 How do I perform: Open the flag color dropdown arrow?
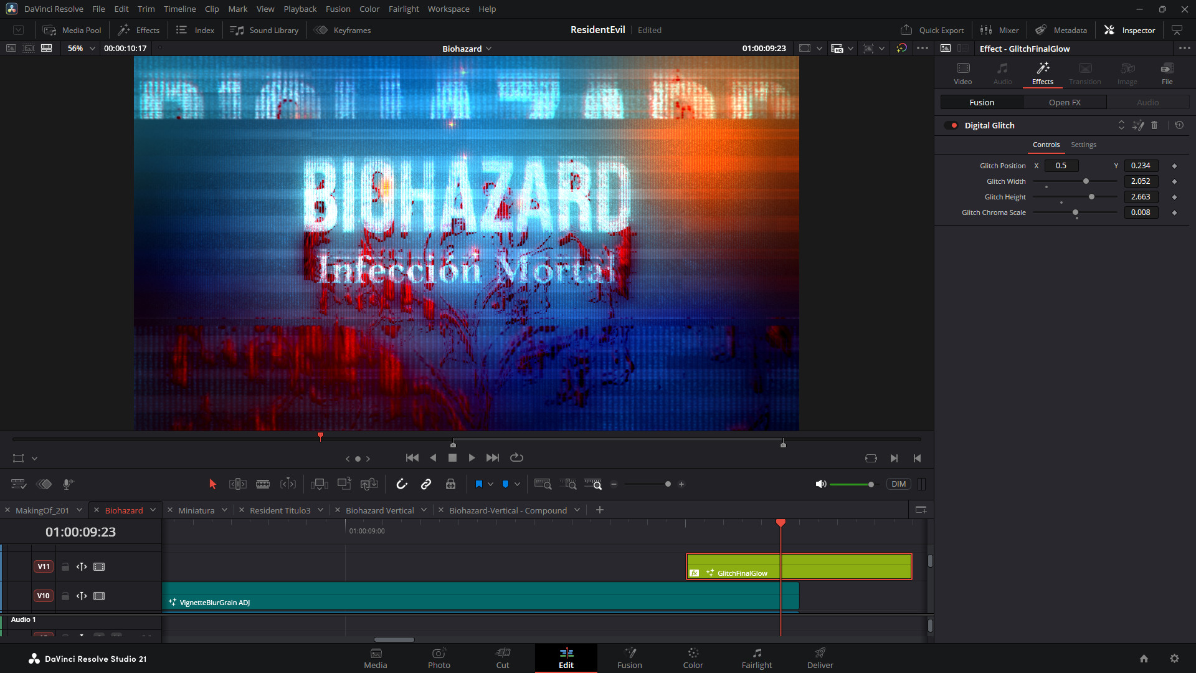[491, 484]
